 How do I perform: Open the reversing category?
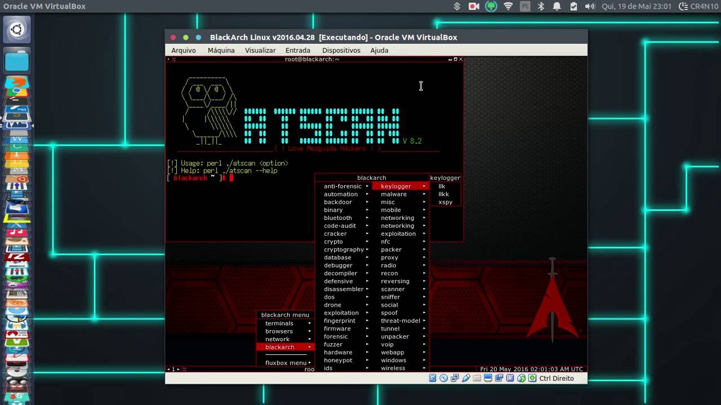[400, 281]
